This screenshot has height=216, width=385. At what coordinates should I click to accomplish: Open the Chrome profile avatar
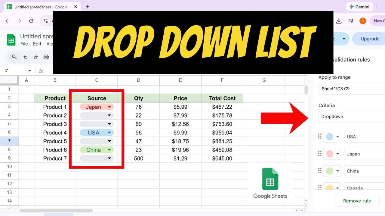pos(363,21)
